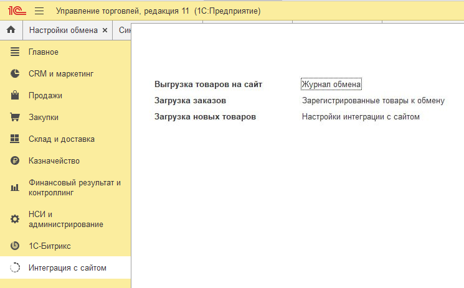Viewport: 464px width, 288px height.
Task: Open Финансовый результат и контроллинг section
Action: [x=75, y=187]
